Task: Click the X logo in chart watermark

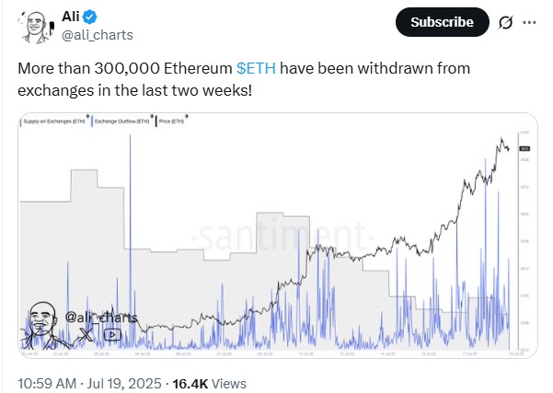Action: click(x=86, y=335)
